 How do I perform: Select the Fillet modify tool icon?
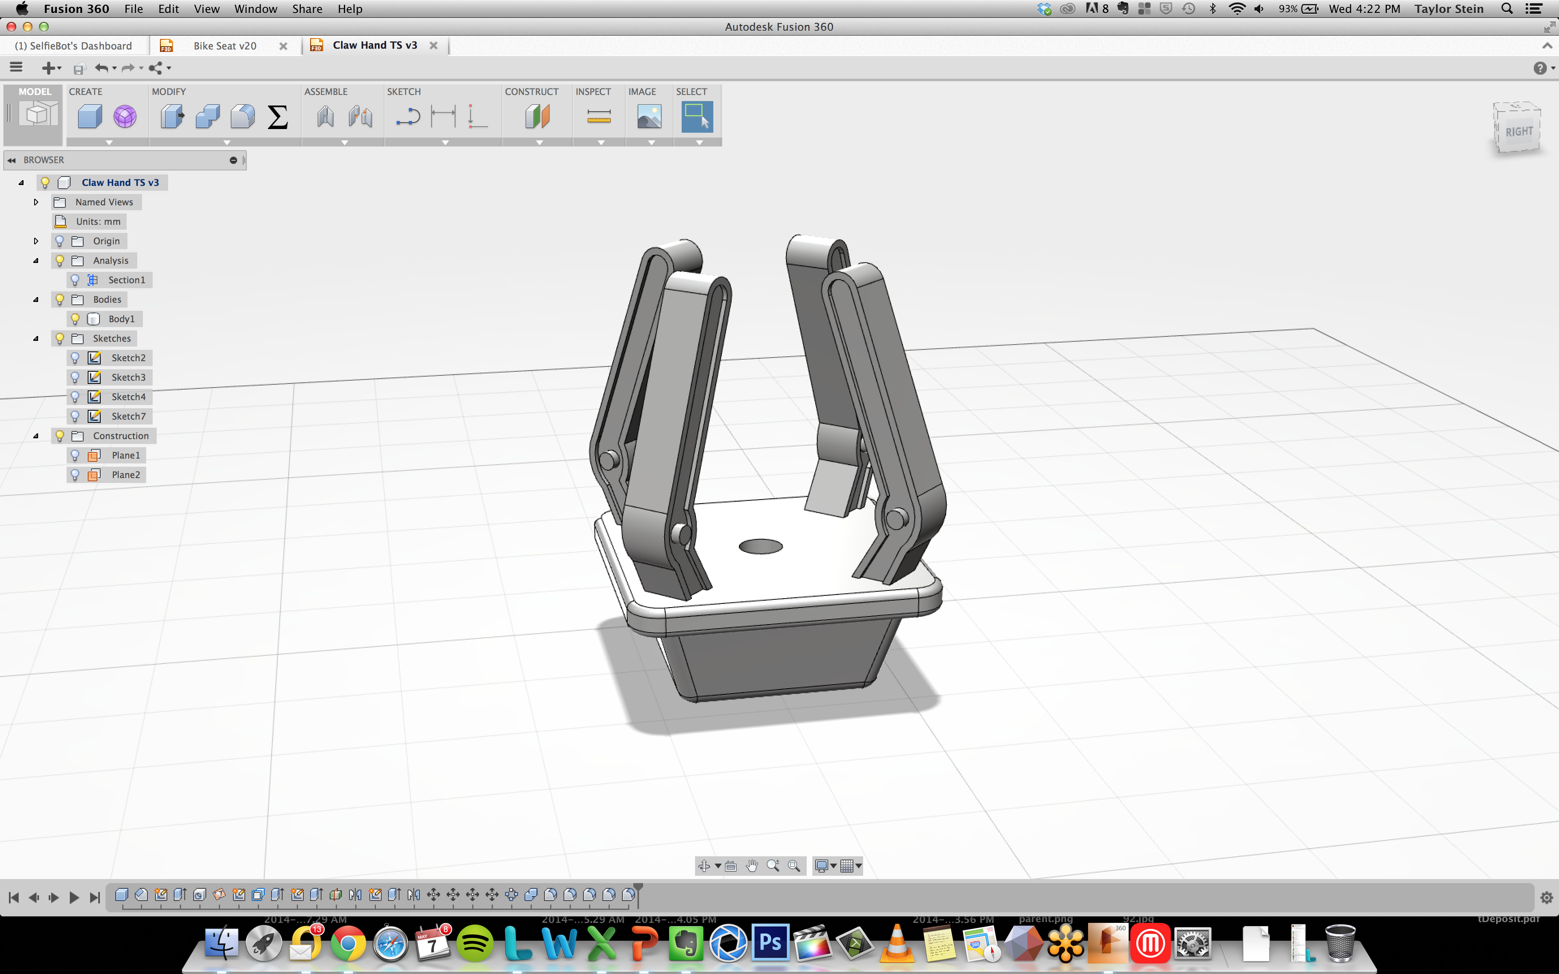242,116
